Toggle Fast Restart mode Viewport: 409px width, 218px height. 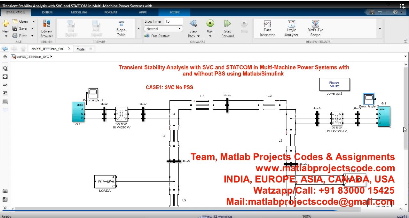157,36
